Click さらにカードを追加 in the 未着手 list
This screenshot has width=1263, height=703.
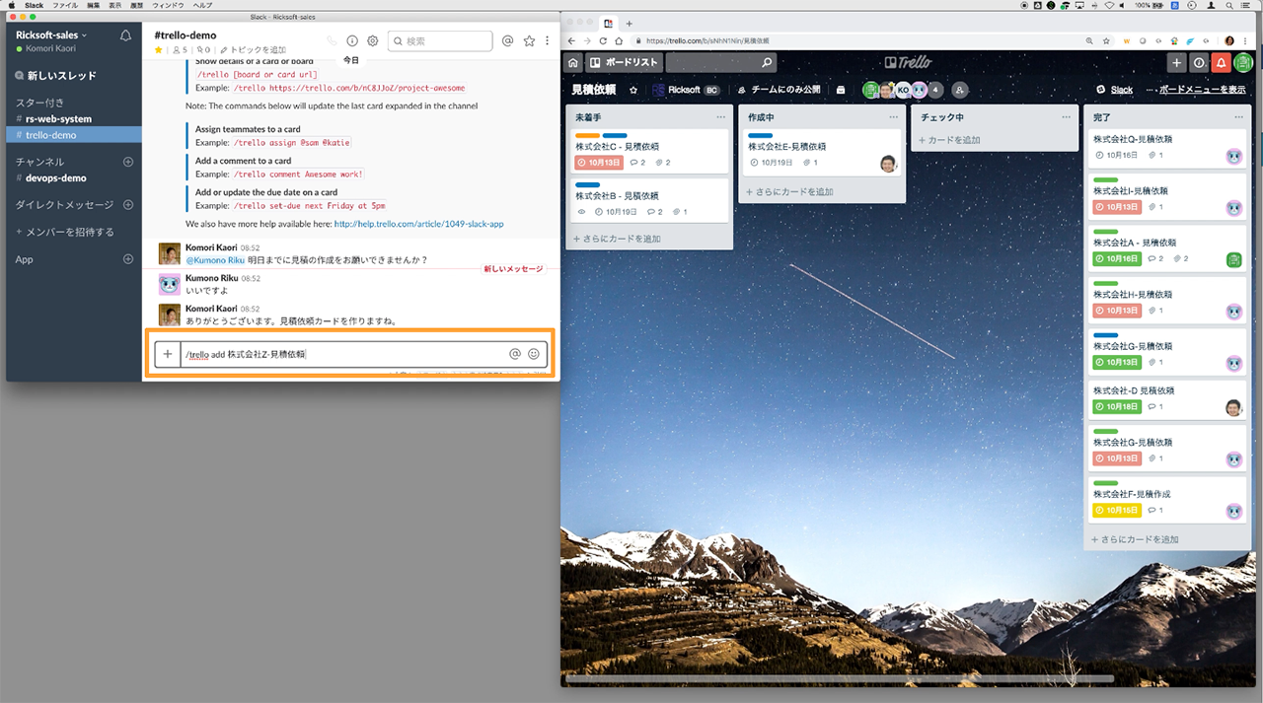[617, 239]
